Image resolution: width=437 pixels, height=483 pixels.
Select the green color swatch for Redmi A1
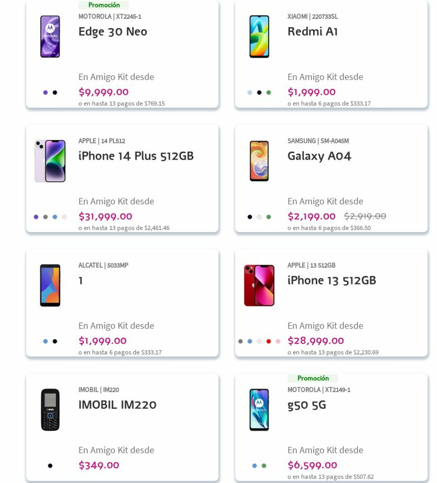268,92
